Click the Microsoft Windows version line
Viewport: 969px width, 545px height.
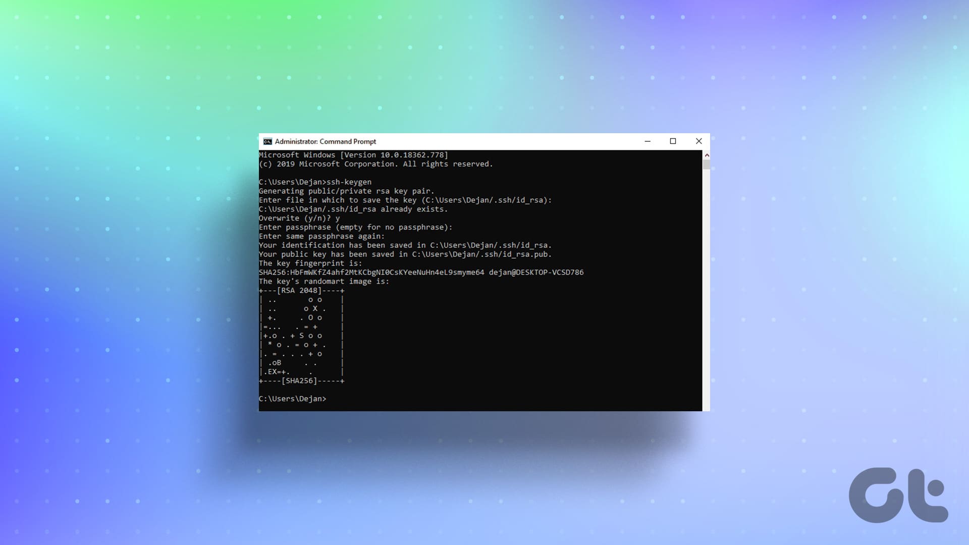pos(353,155)
